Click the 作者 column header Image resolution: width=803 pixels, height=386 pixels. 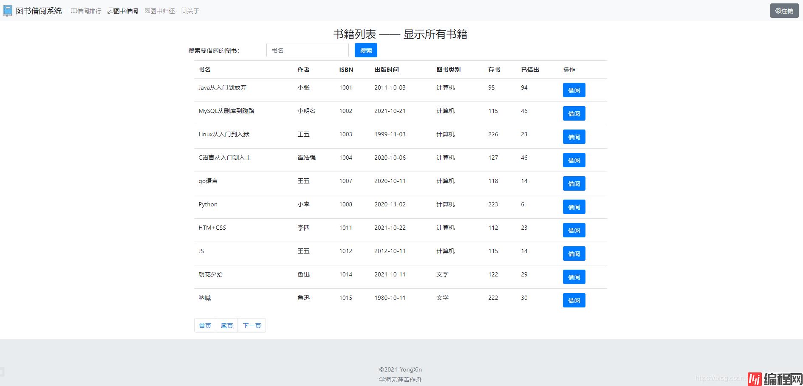pos(303,70)
